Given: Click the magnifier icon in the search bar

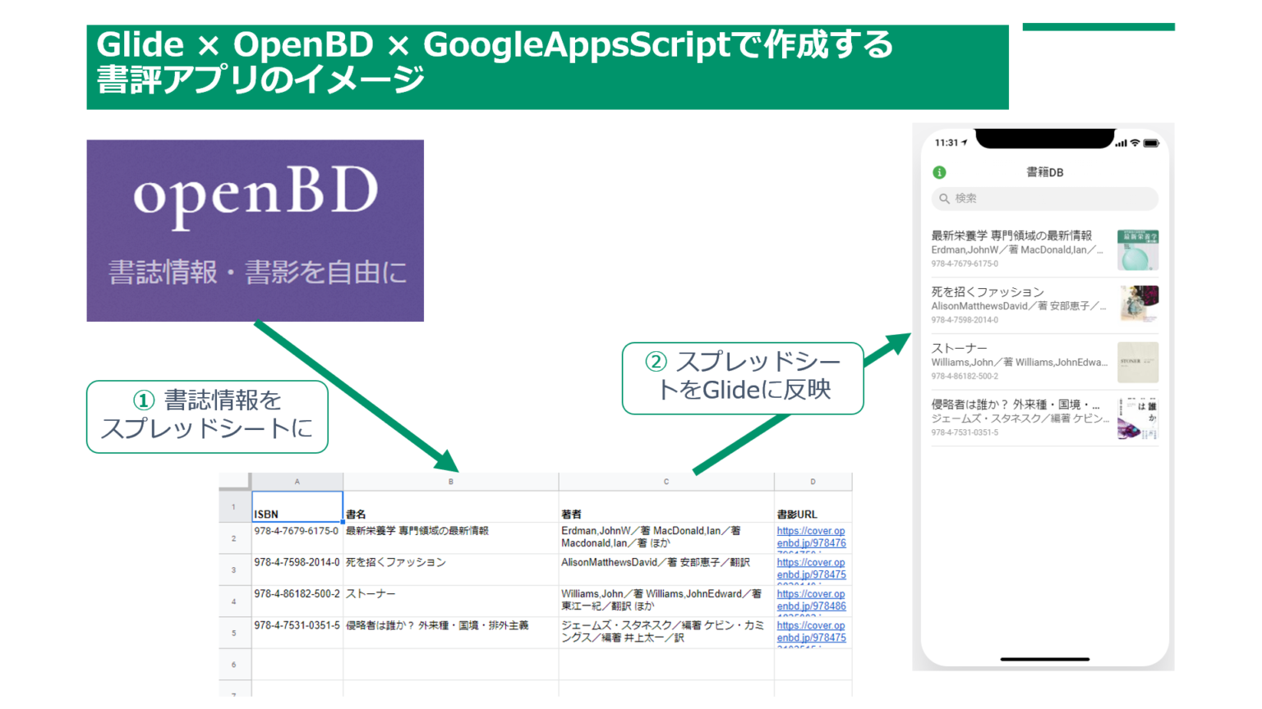Looking at the screenshot, I should tap(943, 199).
